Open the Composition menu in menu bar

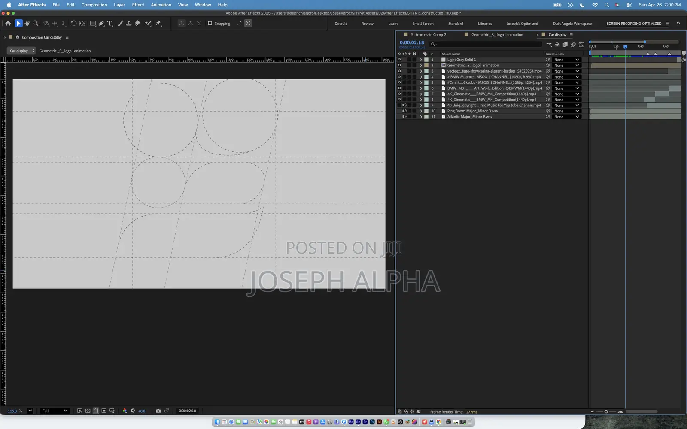pos(94,5)
